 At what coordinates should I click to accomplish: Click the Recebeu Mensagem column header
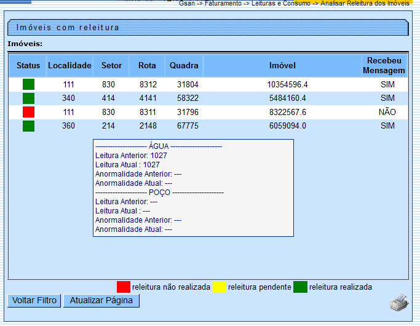point(384,66)
